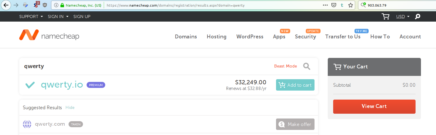This screenshot has width=436, height=135.
Task: Expand the SIGN IN dropdown
Action: pyautogui.click(x=58, y=16)
